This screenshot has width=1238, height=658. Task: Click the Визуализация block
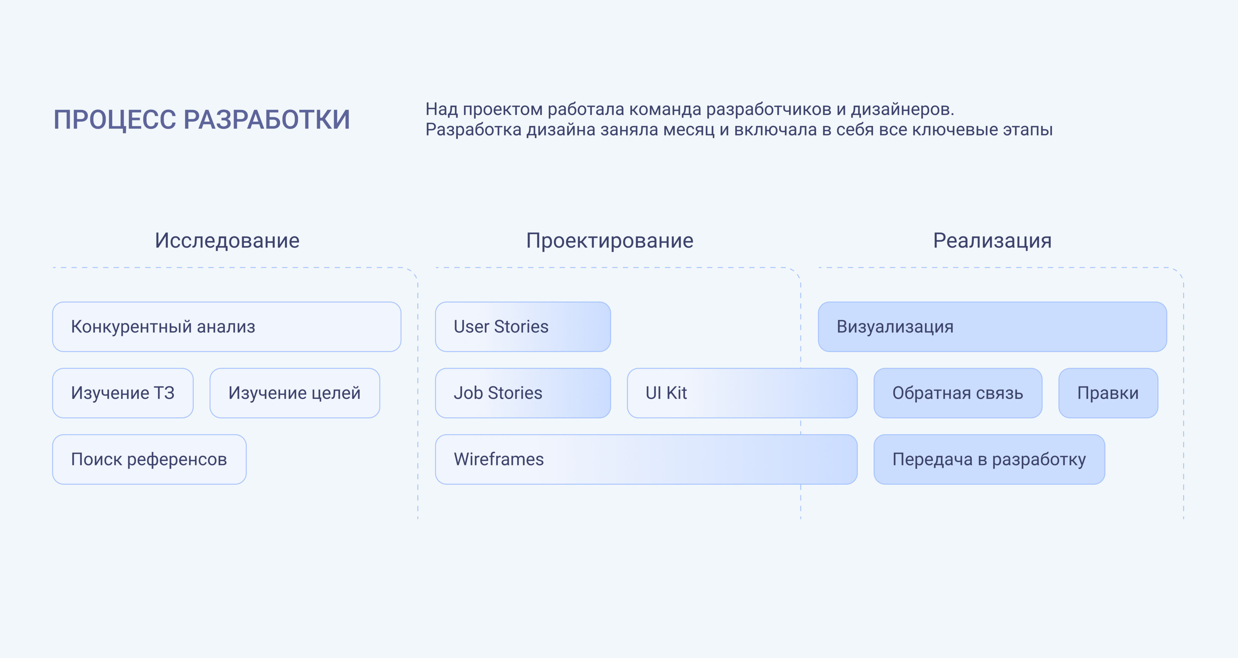[992, 327]
